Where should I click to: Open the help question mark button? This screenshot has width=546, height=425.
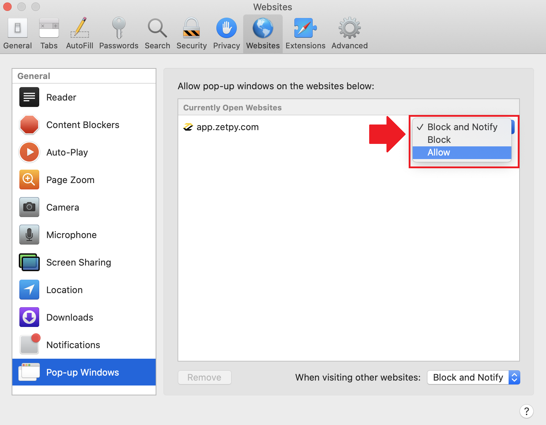(x=527, y=411)
